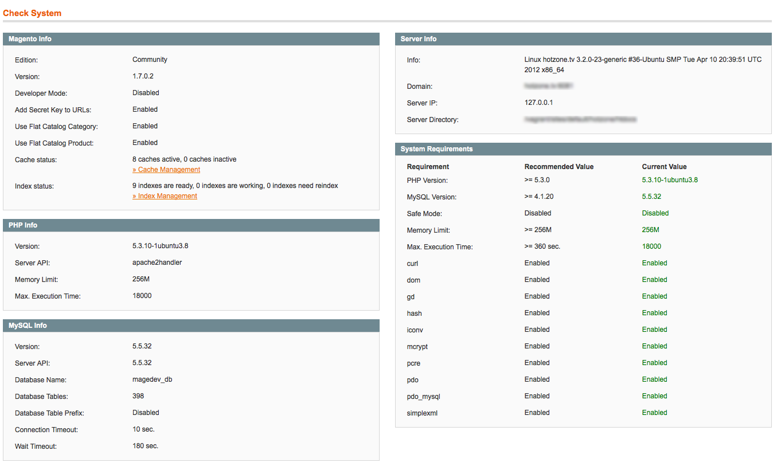Viewport: 777px width, 470px height.
Task: Click the Index status label
Action: [34, 186]
